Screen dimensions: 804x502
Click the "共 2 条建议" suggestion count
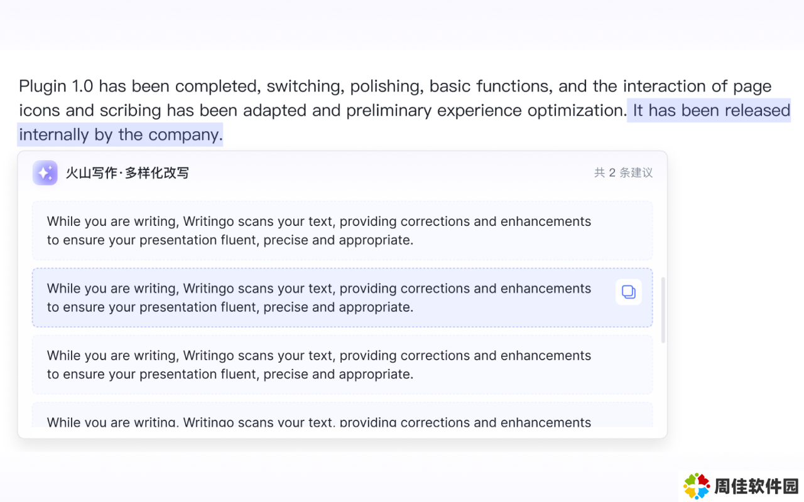coord(623,173)
